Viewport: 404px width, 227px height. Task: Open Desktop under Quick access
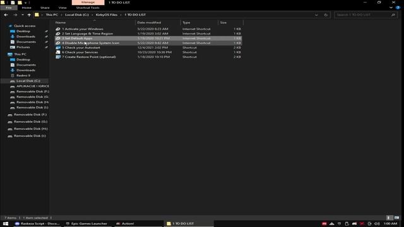tap(23, 31)
